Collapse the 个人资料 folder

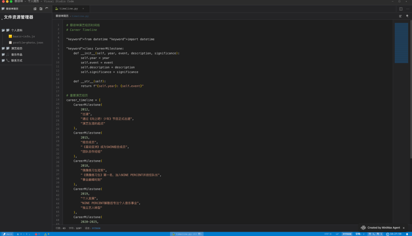16,30
